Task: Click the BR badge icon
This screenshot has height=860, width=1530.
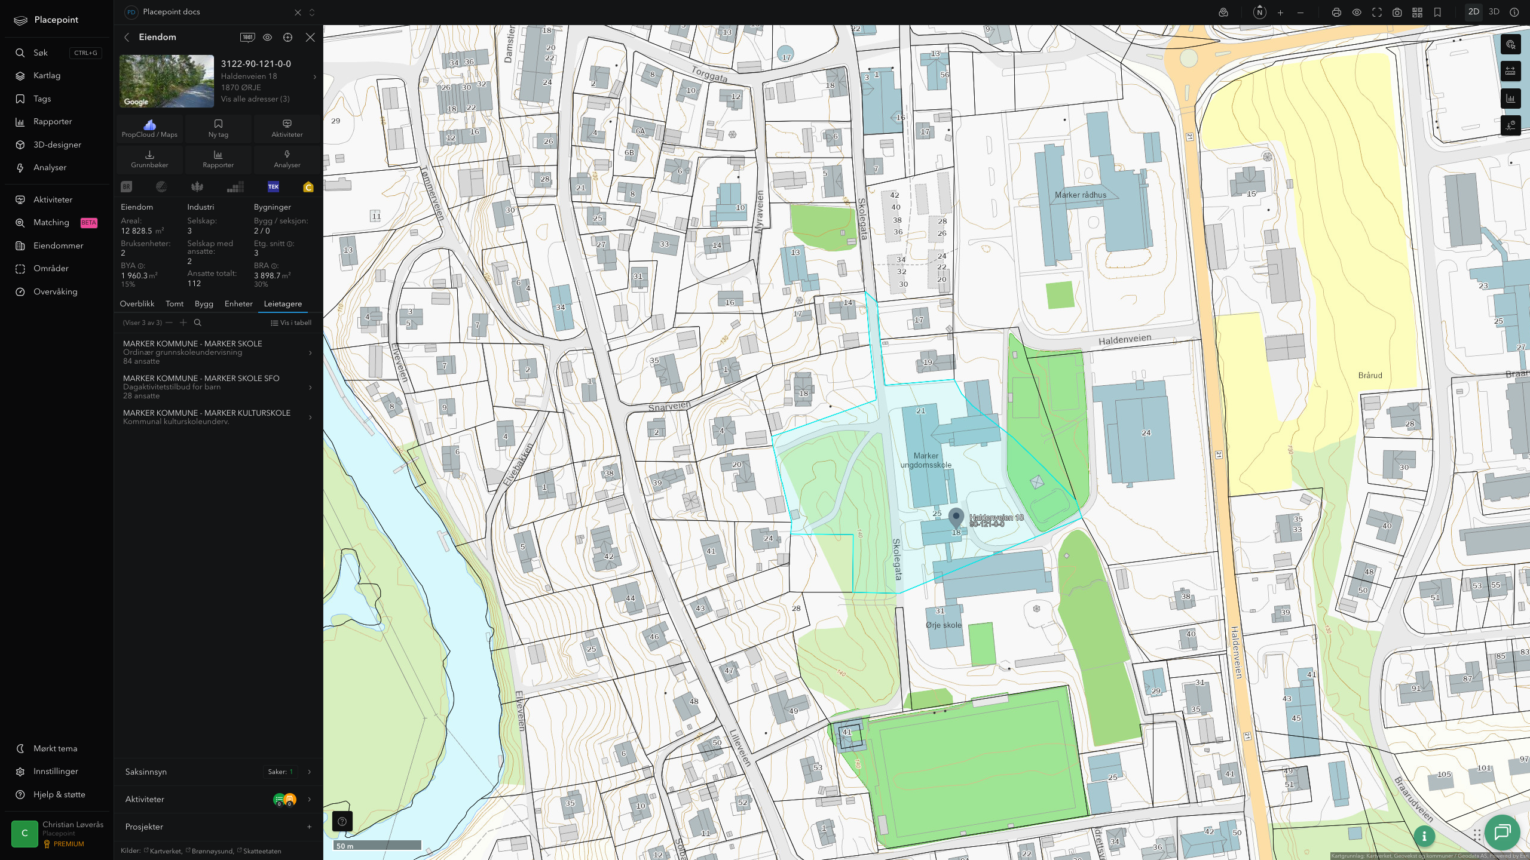Action: click(126, 187)
